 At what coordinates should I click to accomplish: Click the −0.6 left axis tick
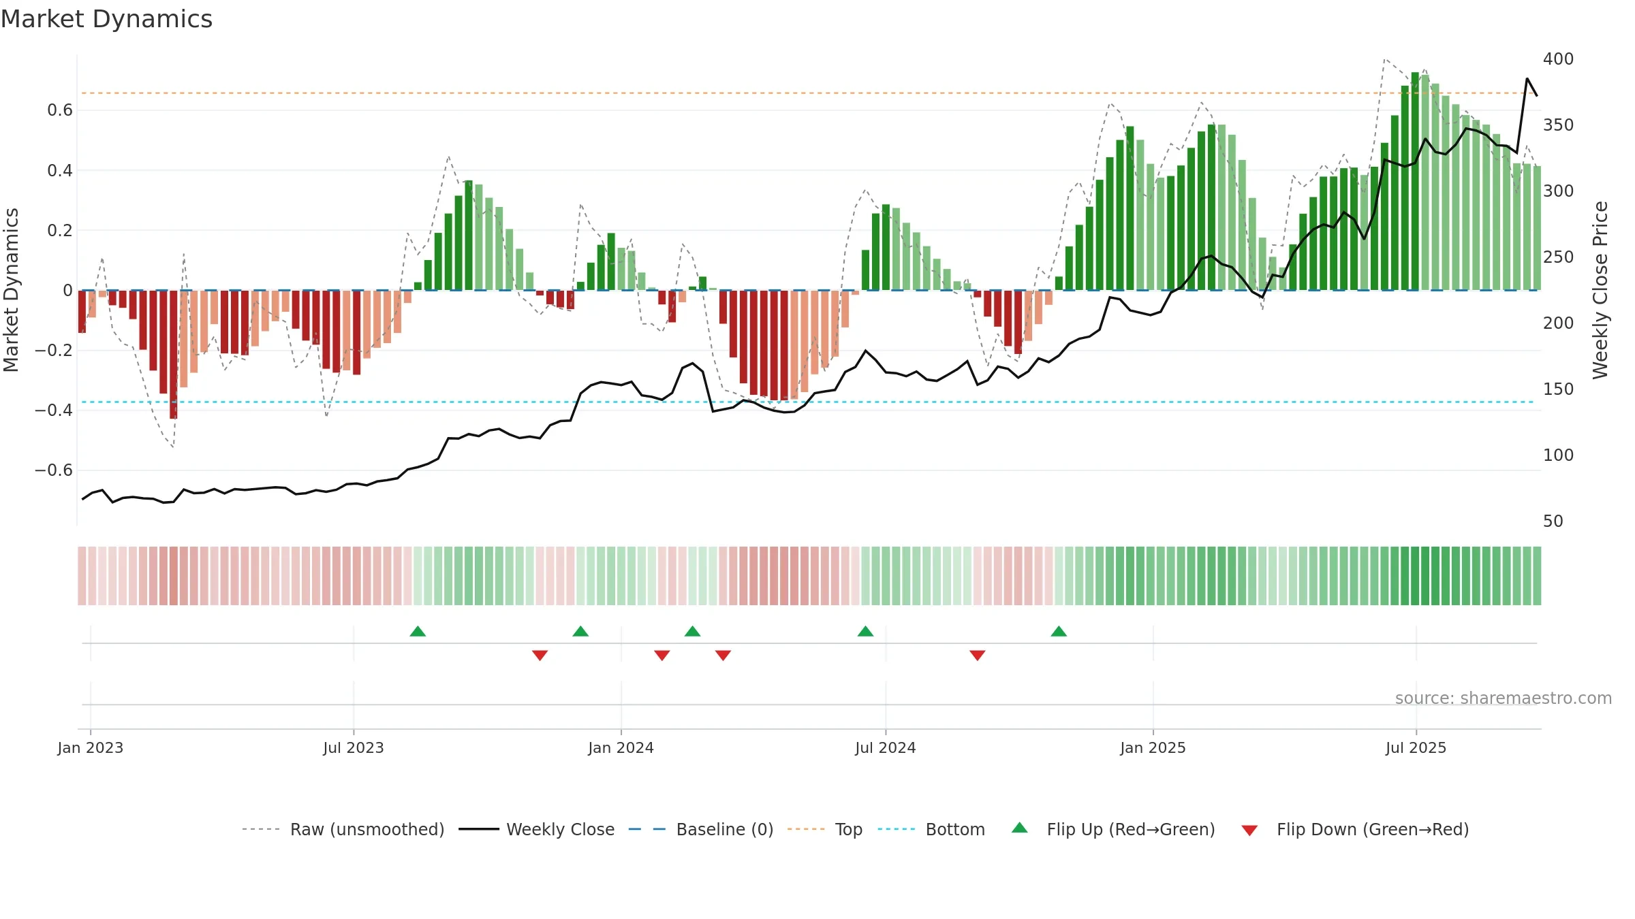54,470
